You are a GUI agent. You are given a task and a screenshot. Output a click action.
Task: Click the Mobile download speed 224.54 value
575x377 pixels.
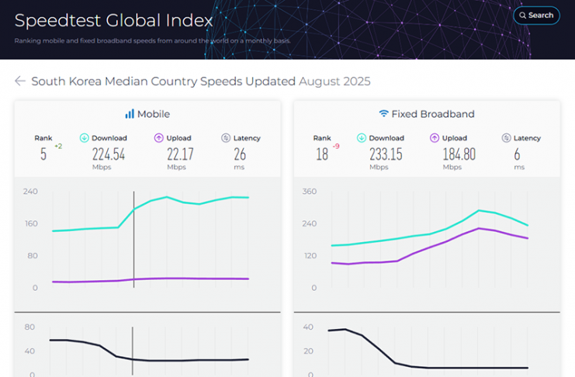(x=109, y=154)
